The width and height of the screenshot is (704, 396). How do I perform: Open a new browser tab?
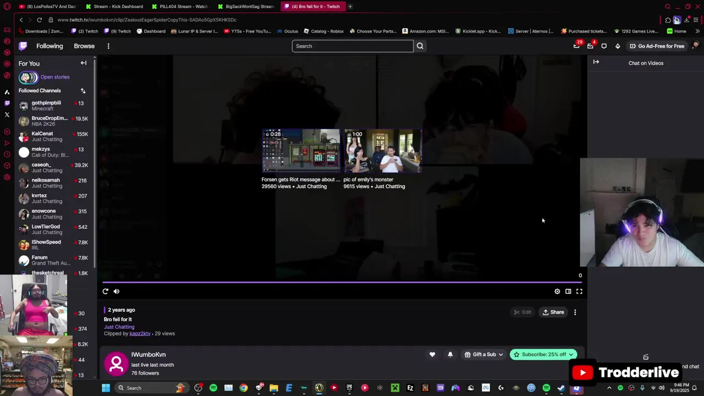tap(350, 7)
